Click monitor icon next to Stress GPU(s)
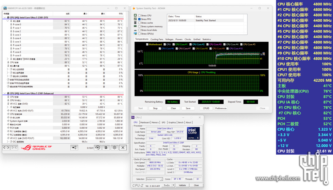The height and width of the screenshot is (190, 333). click(135, 34)
